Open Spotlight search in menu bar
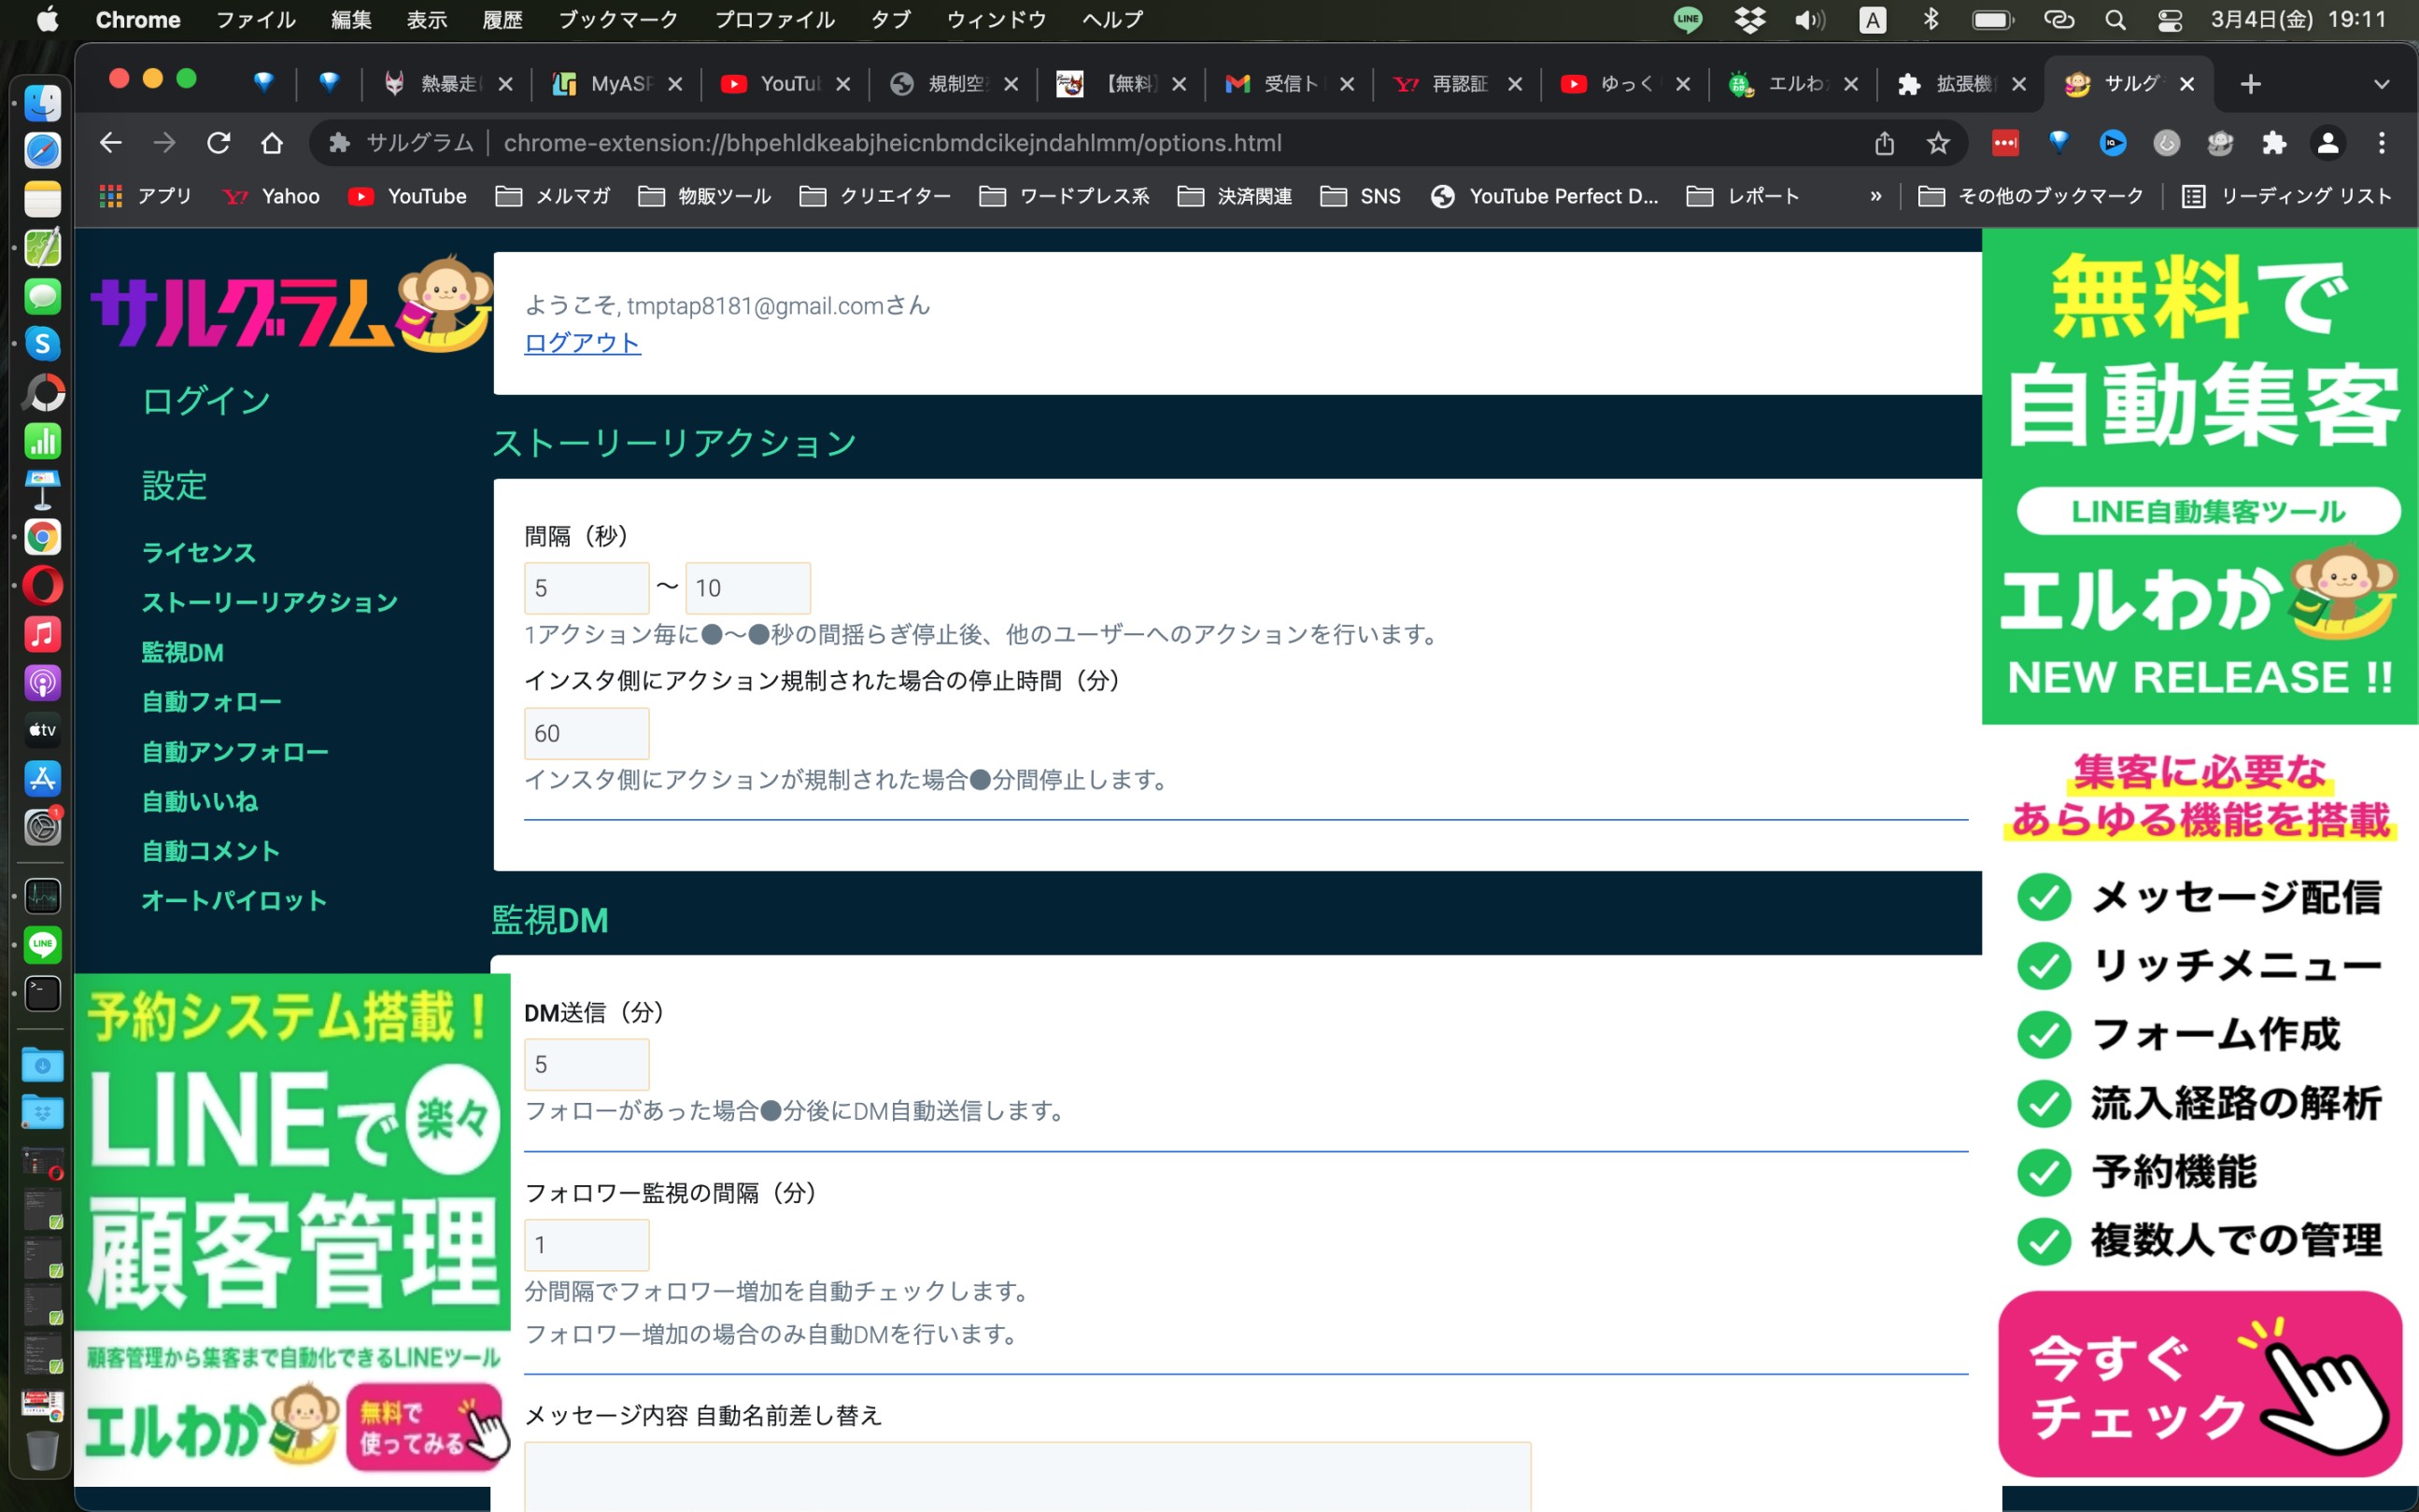2419x1512 pixels. coord(2115,19)
